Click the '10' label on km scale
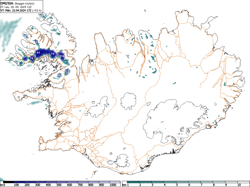The image size is (250, 187). coord(239,185)
